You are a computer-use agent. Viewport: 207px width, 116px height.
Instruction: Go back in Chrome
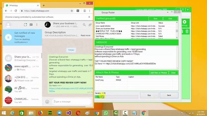click(x=6, y=11)
